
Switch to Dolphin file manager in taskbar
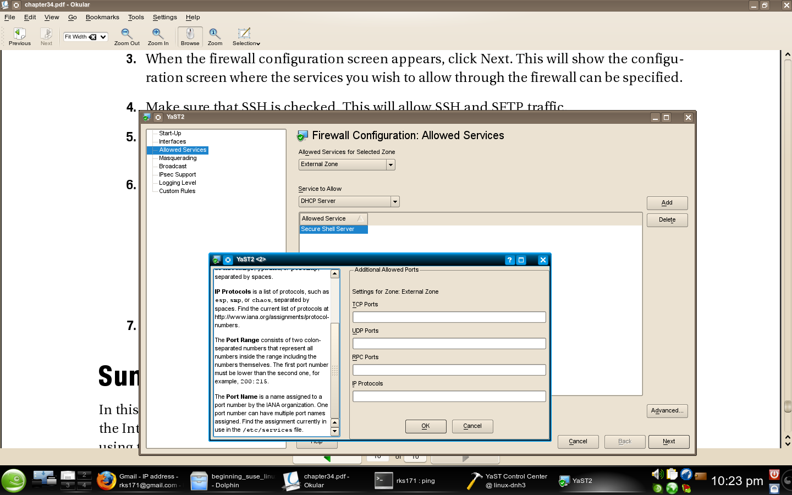click(x=232, y=481)
